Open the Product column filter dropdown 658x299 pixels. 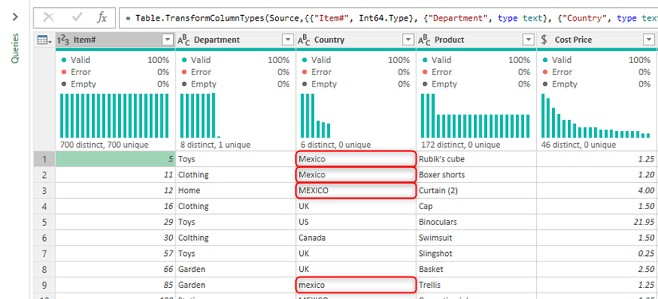pyautogui.click(x=528, y=40)
